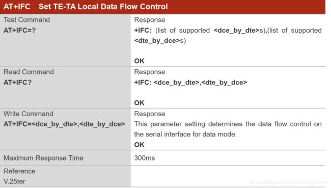
Task: Click the AT+IFC=? command text
Action: pyautogui.click(x=19, y=31)
